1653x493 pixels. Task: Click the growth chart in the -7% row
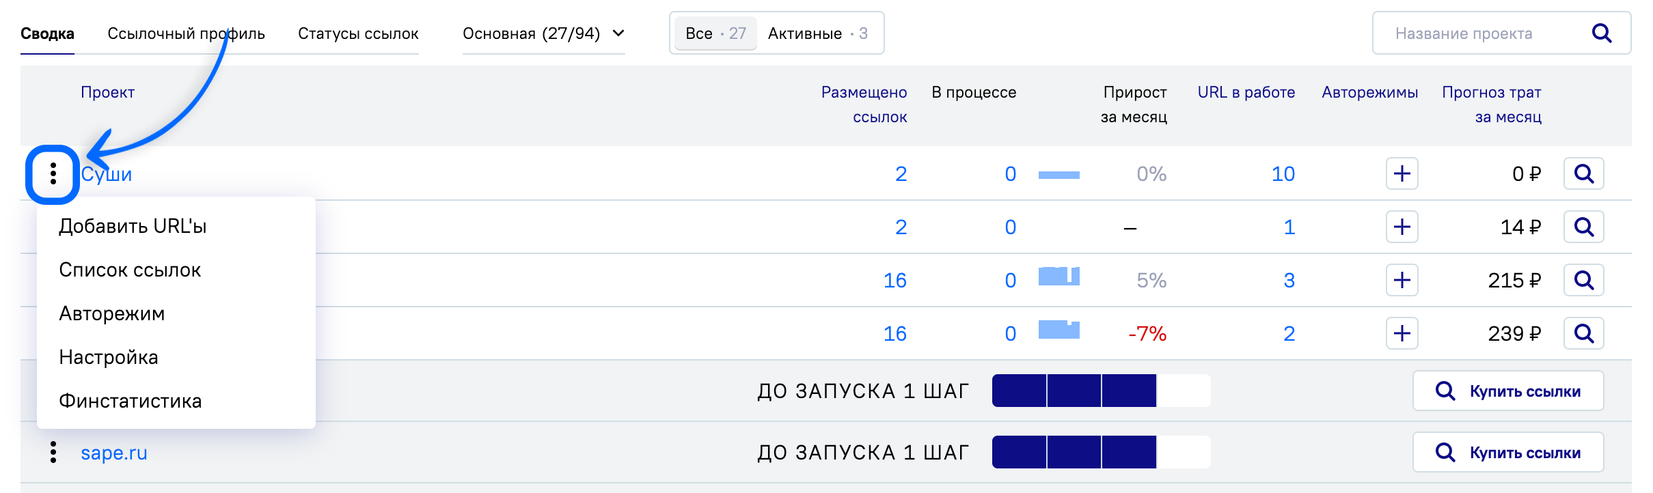(x=1058, y=329)
